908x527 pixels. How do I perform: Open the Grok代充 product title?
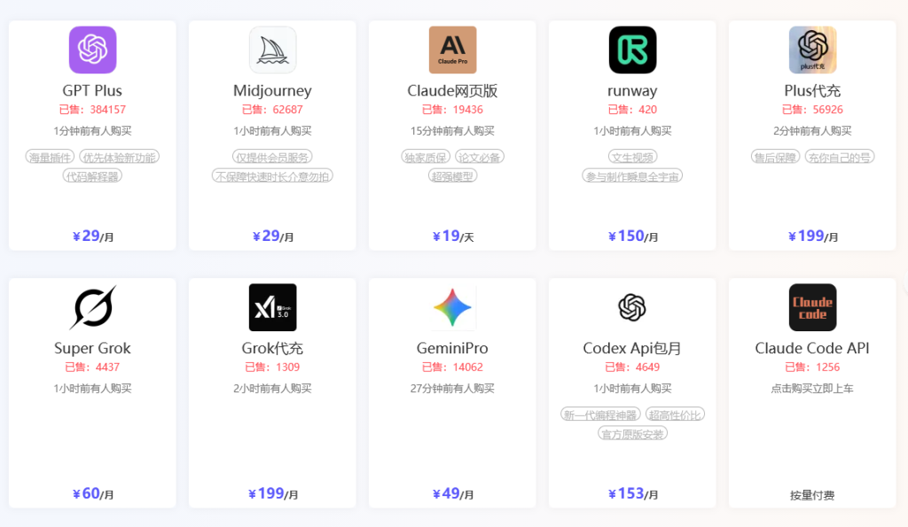(273, 348)
